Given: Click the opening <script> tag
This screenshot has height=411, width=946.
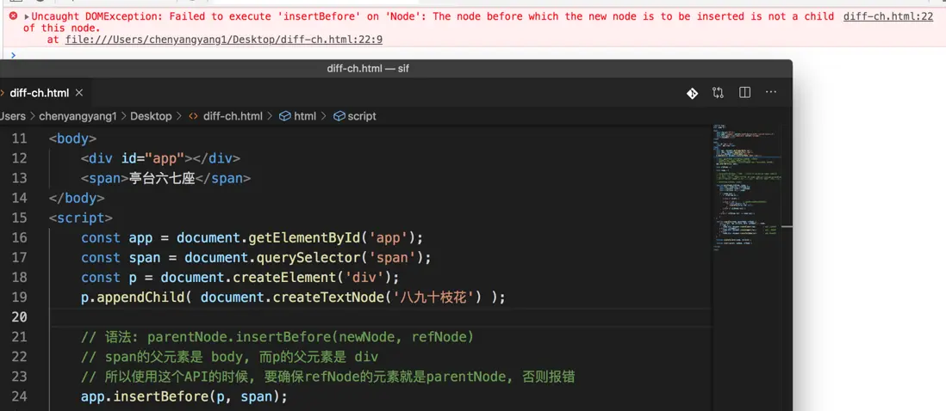Looking at the screenshot, I should 81,218.
